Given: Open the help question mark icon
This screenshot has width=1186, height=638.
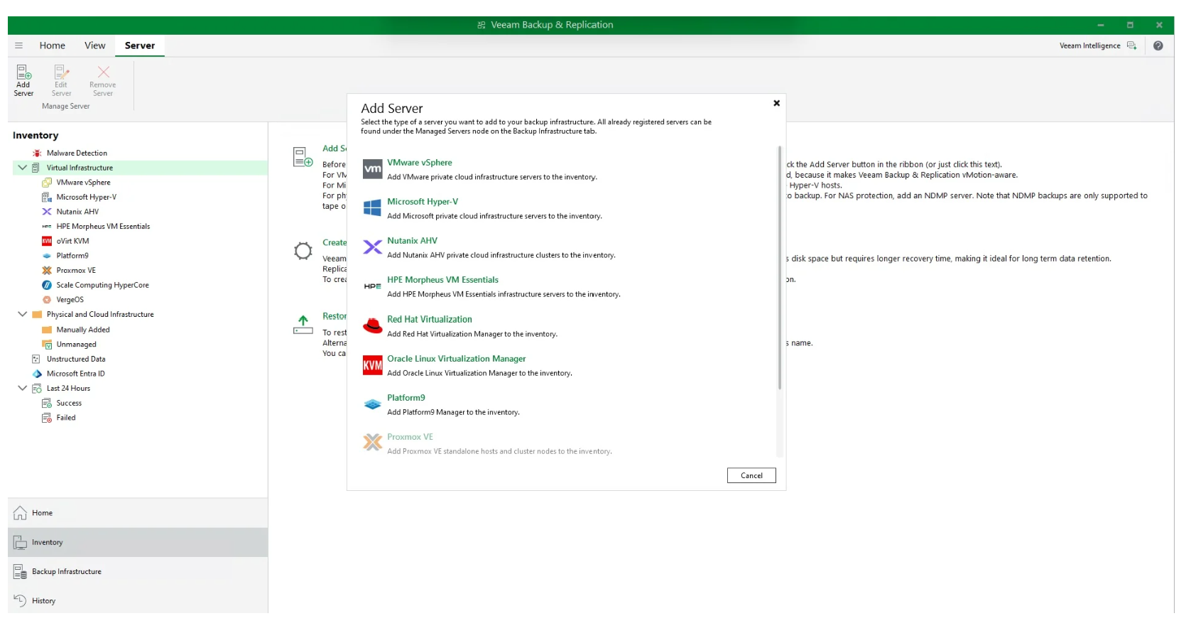Looking at the screenshot, I should click(1158, 45).
